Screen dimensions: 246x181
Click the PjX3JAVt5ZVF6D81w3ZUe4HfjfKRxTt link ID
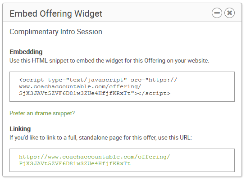pos(75,163)
